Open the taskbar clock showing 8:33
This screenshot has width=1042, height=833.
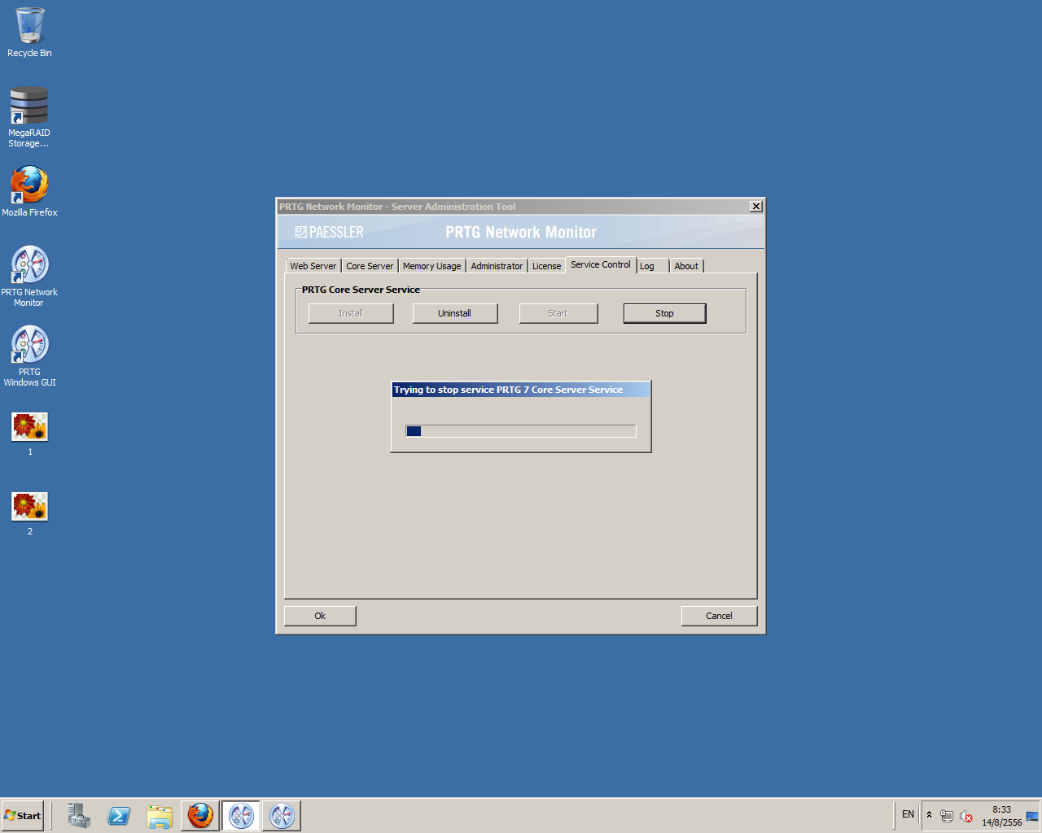[1001, 816]
